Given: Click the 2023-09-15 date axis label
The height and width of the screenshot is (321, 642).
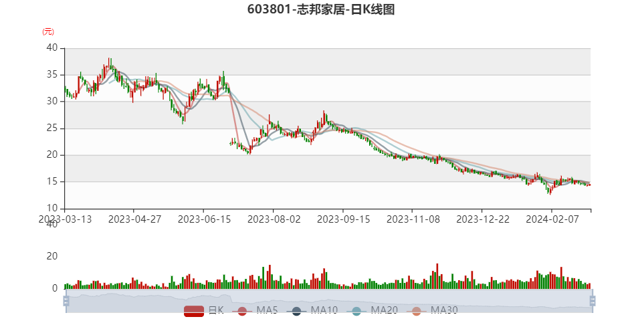Looking at the screenshot, I should (x=342, y=219).
